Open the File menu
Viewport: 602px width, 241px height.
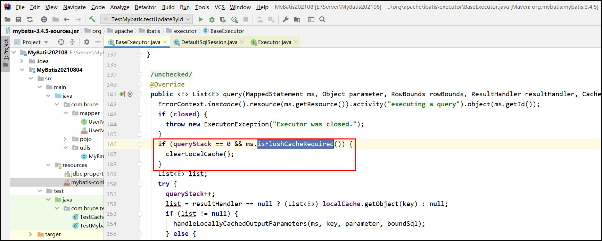coord(20,7)
